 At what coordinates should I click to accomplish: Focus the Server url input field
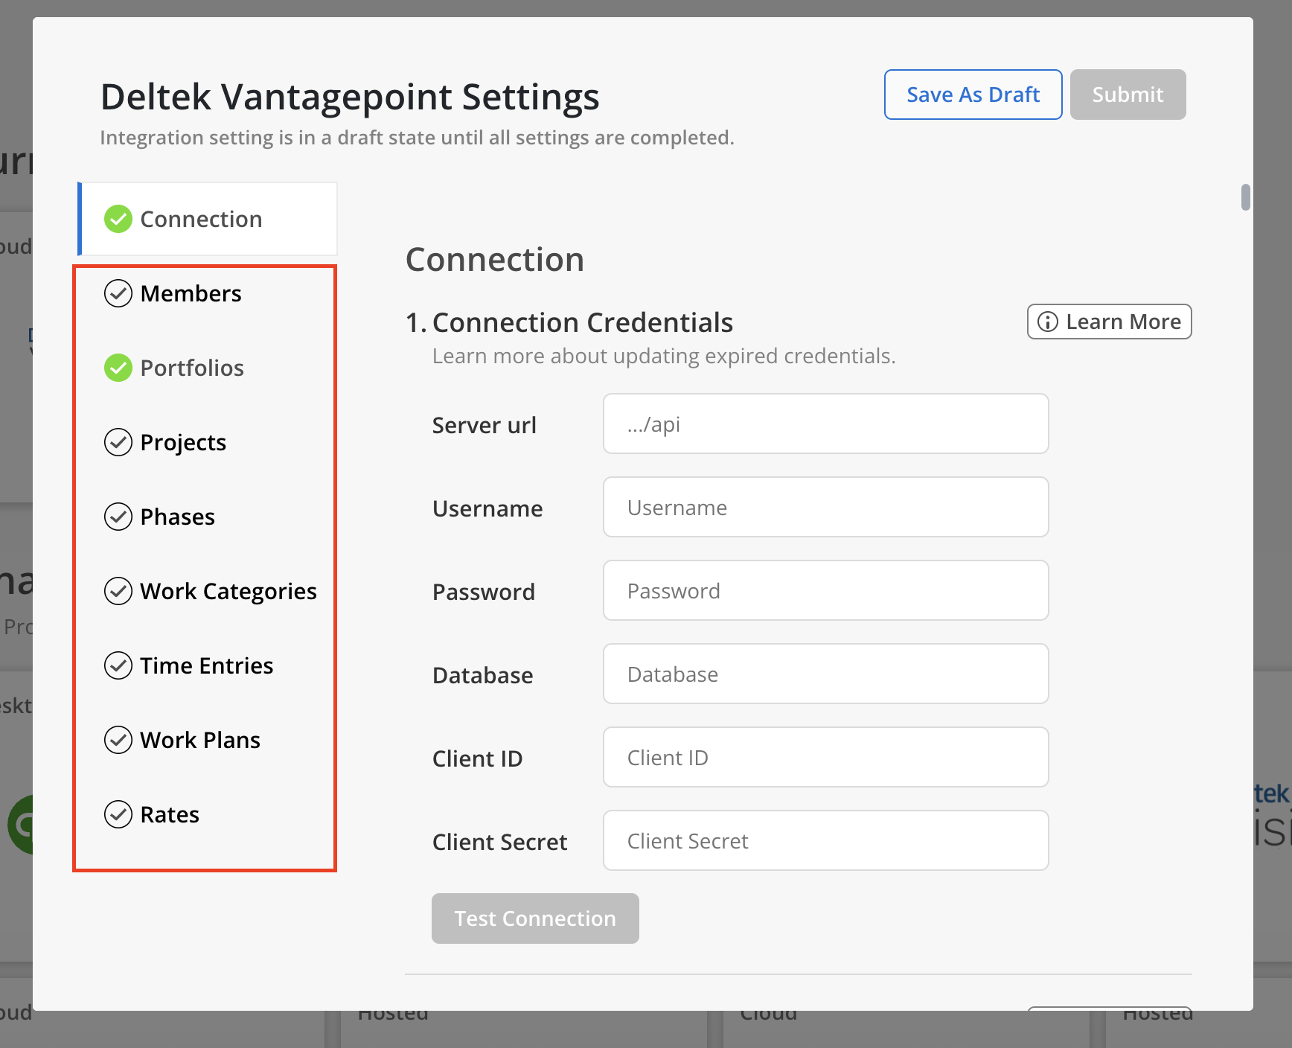825,424
